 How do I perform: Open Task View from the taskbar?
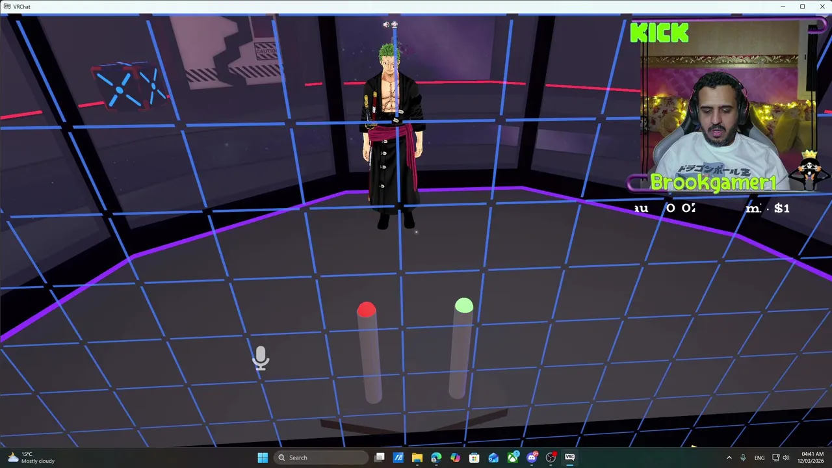380,458
